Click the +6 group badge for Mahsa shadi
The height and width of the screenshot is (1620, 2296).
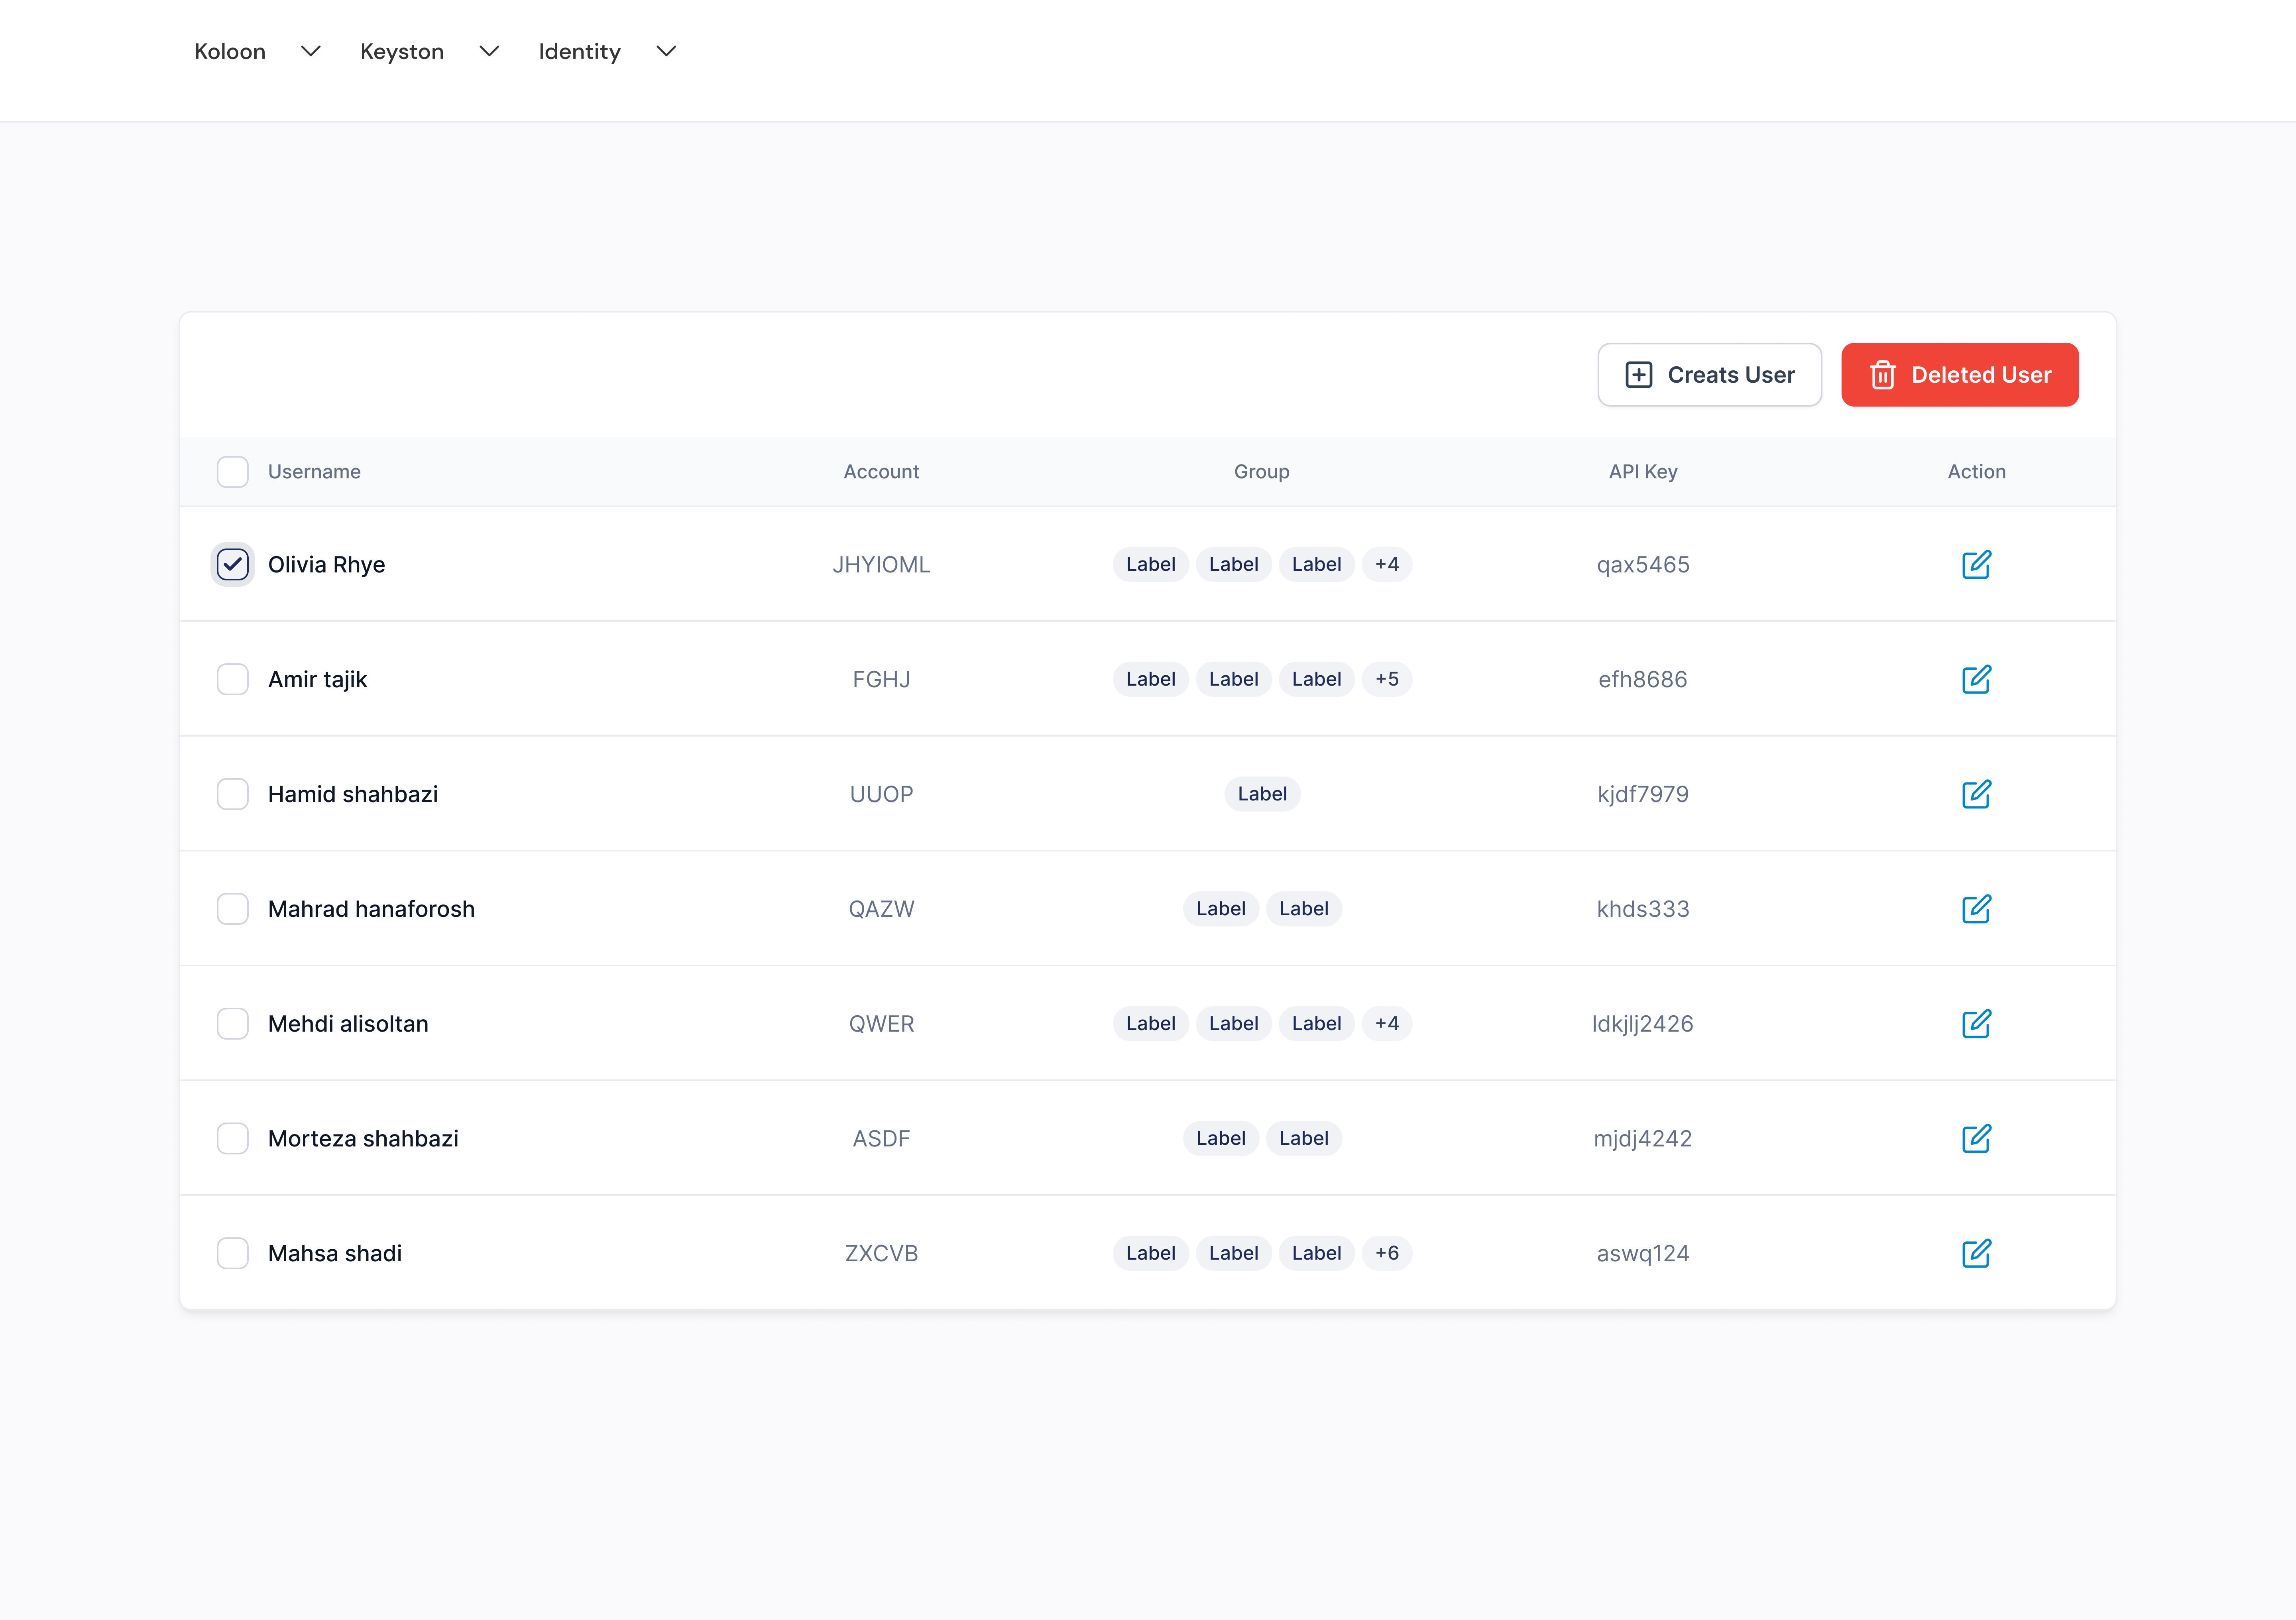(1386, 1253)
